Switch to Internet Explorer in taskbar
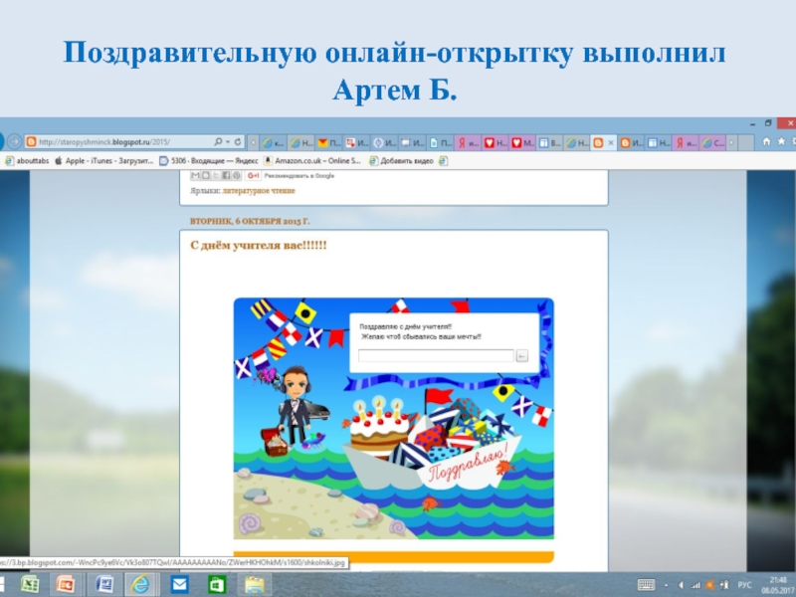The width and height of the screenshot is (796, 597). click(140, 583)
